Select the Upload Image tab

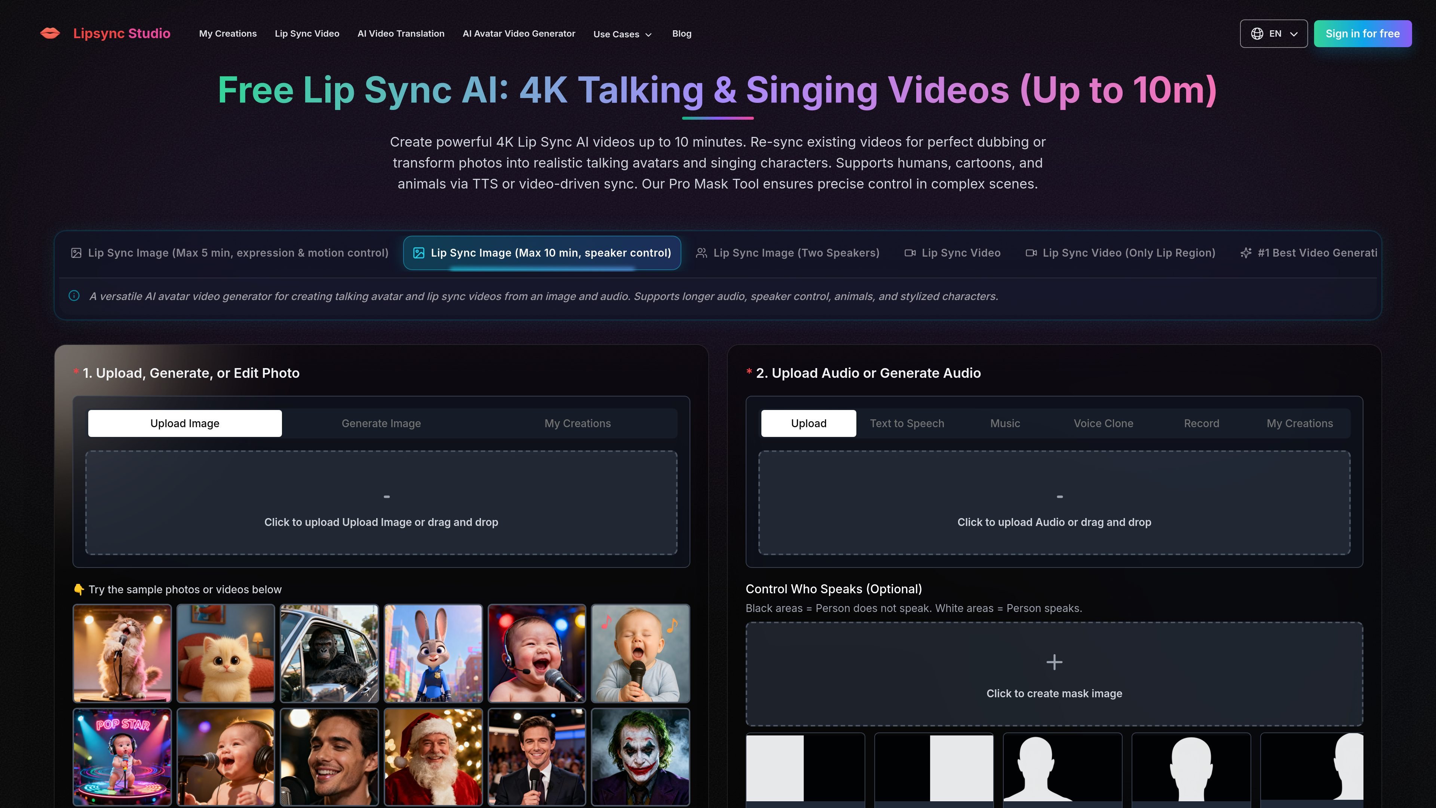[184, 423]
